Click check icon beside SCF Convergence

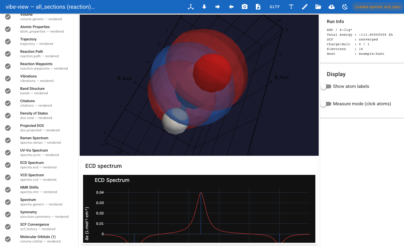pyautogui.click(x=8, y=227)
